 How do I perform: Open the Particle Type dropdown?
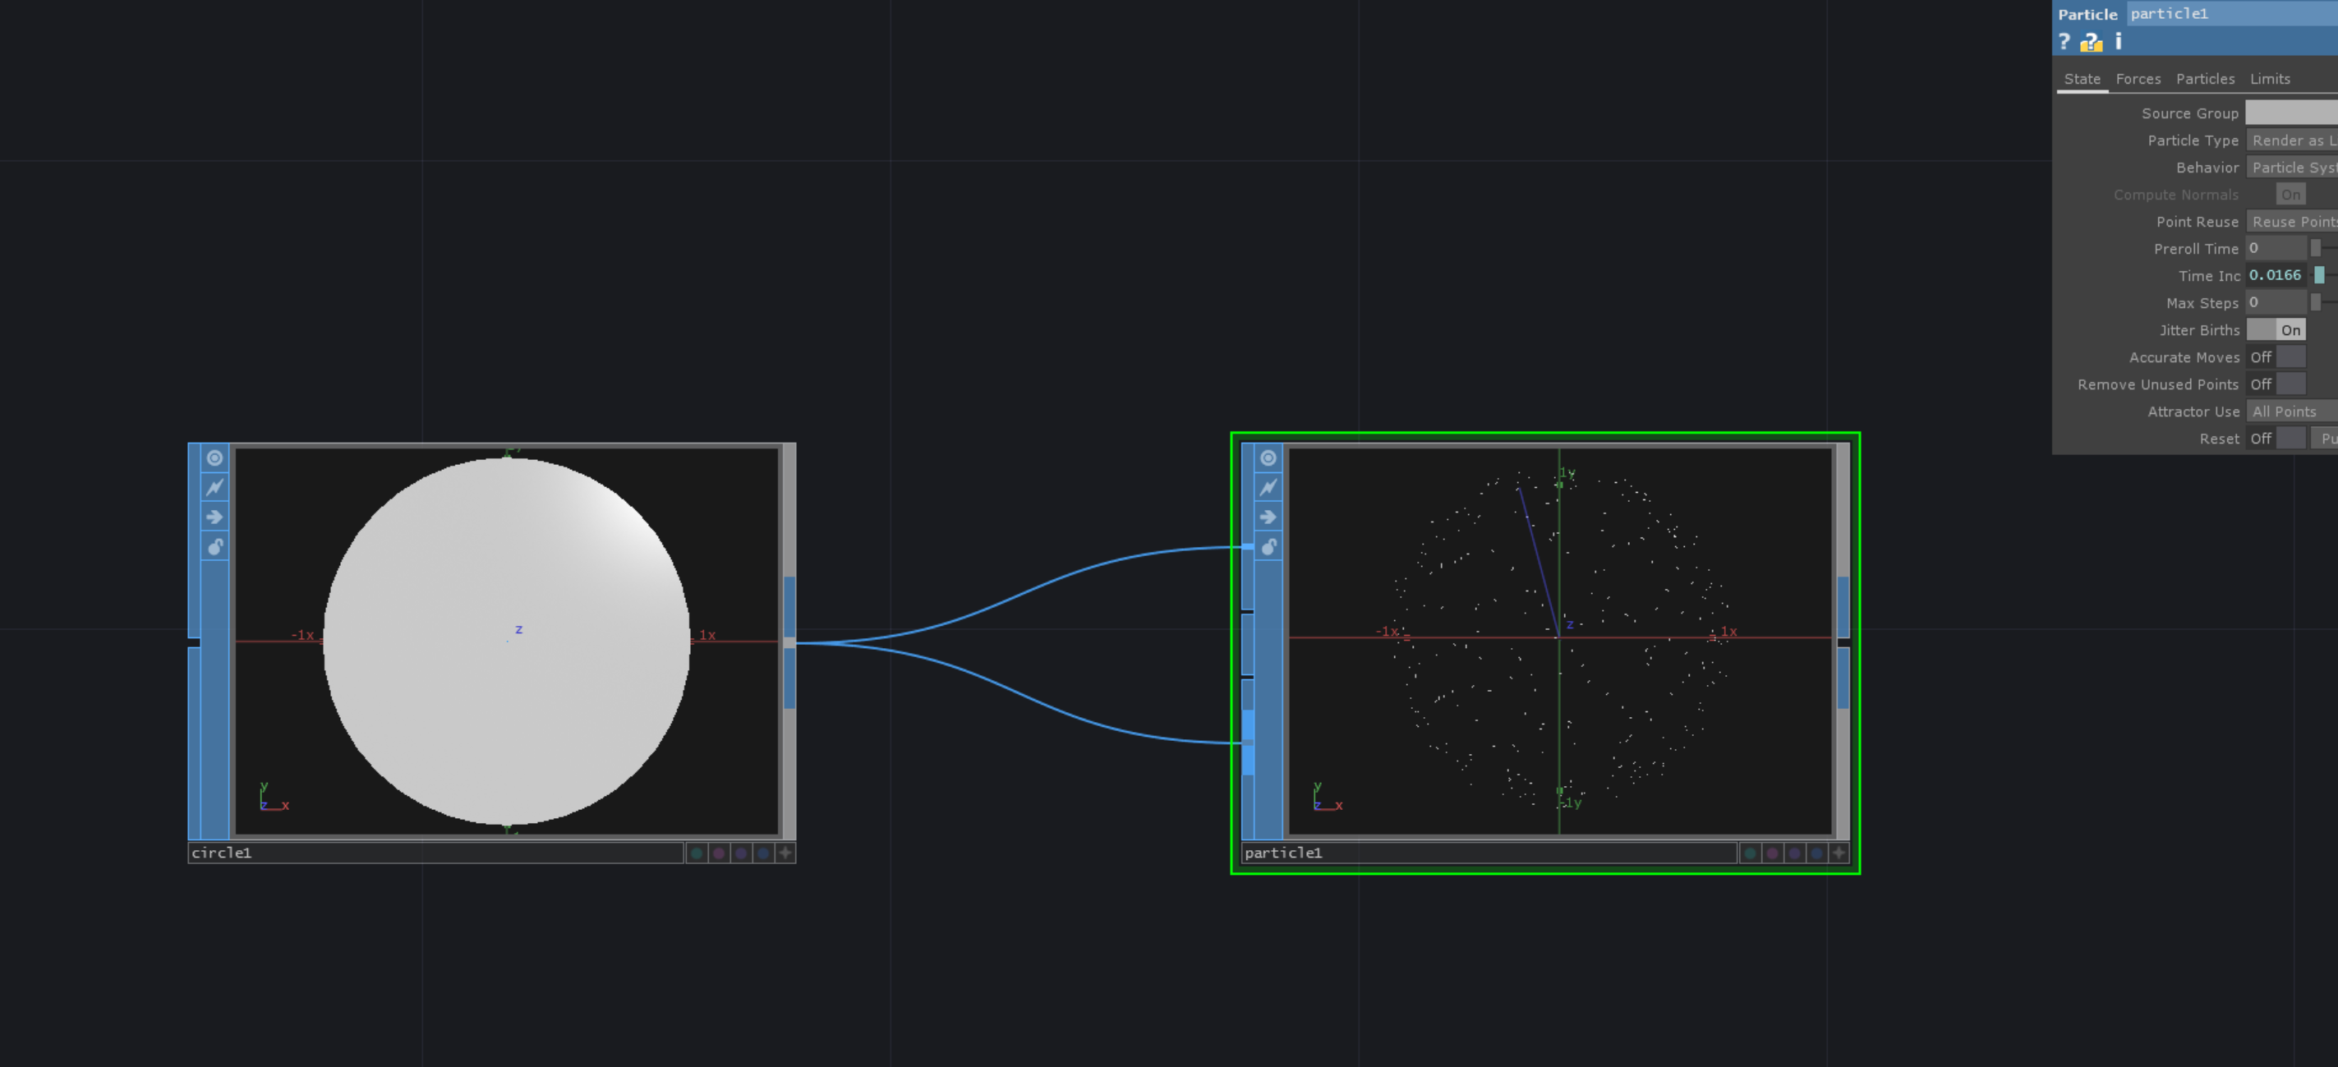click(x=2292, y=140)
